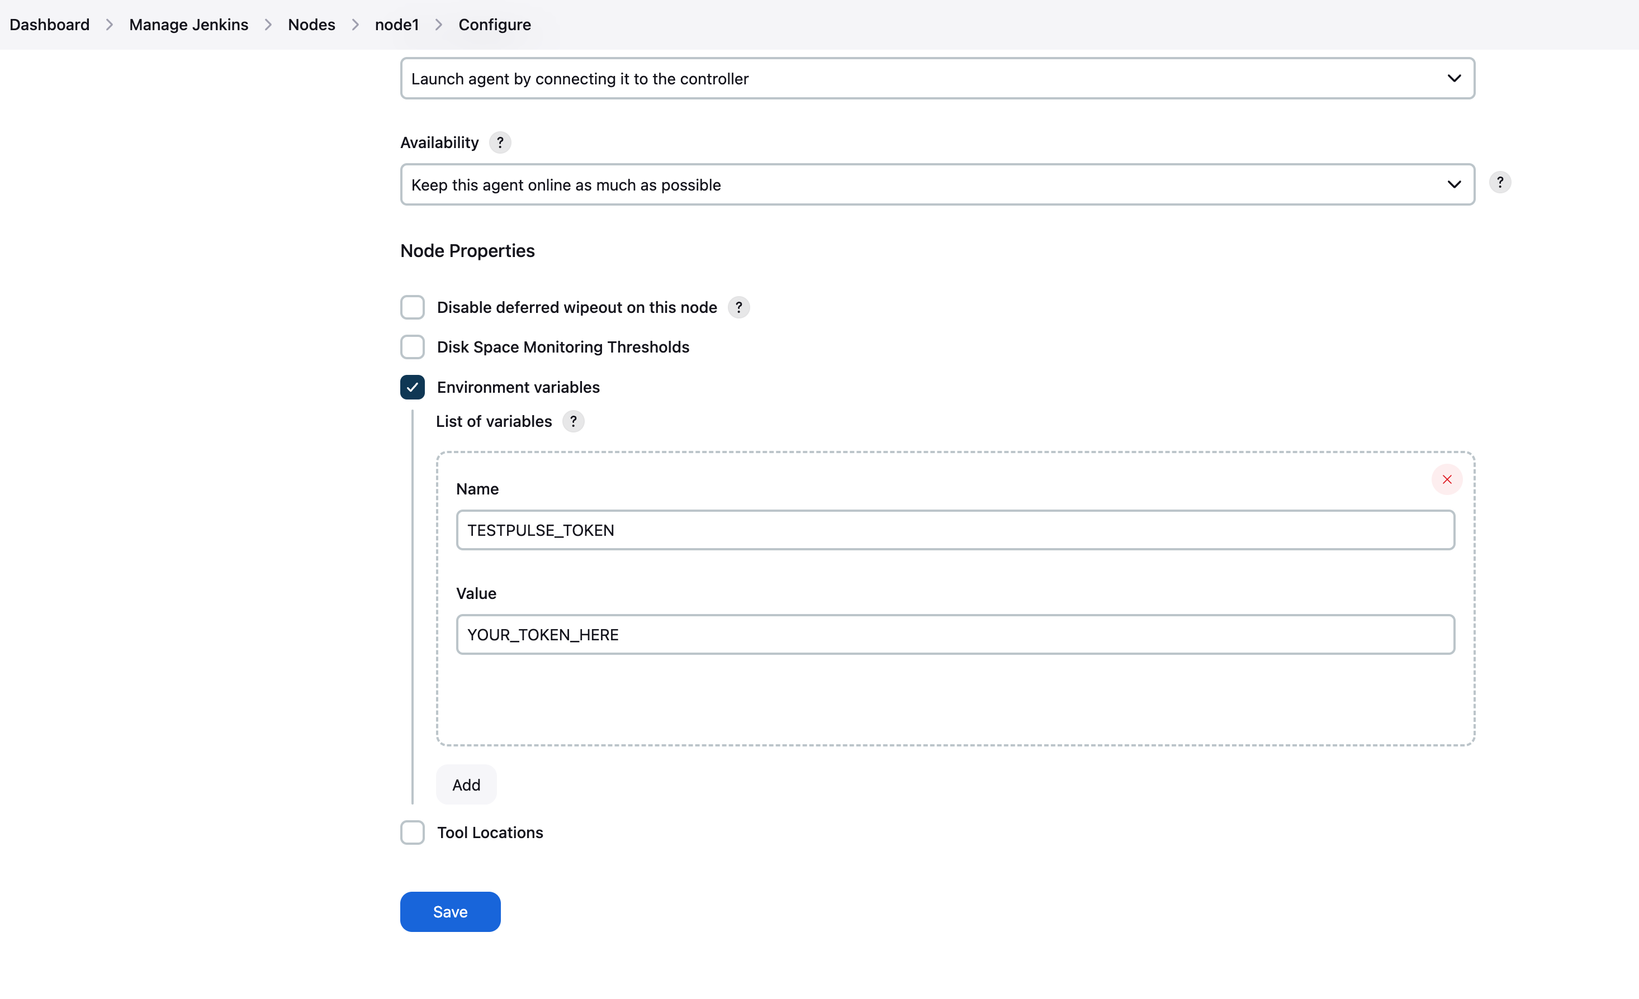Select the Disk Space Monitoring Thresholds label
This screenshot has width=1639, height=999.
point(563,347)
